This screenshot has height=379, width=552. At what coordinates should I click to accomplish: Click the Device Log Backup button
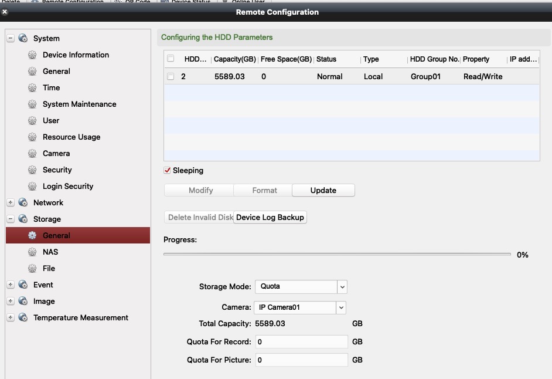(270, 218)
